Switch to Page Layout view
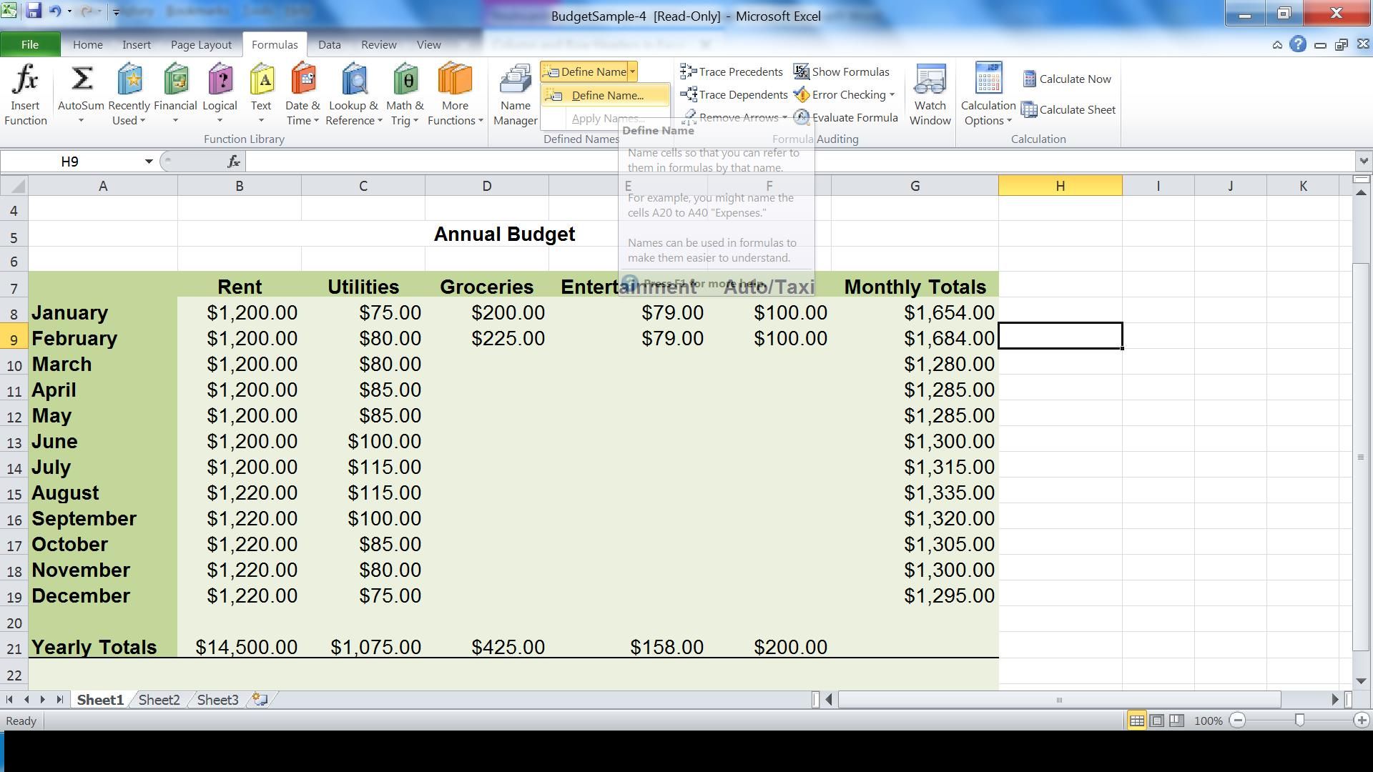This screenshot has height=772, width=1373. point(1156,721)
